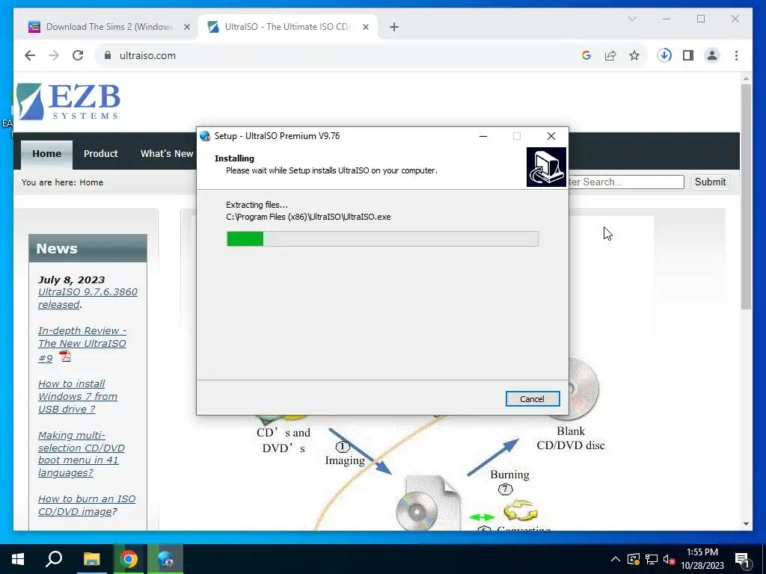Screen dimensions: 766x574
Task: Open File Explorer from taskbar
Action: [x=91, y=559]
